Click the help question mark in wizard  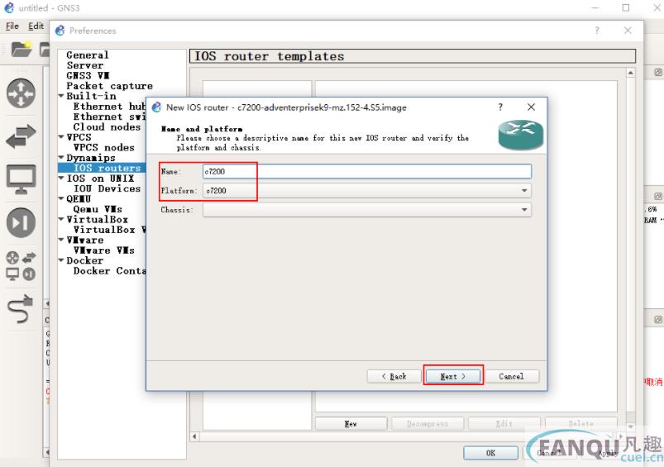click(500, 107)
